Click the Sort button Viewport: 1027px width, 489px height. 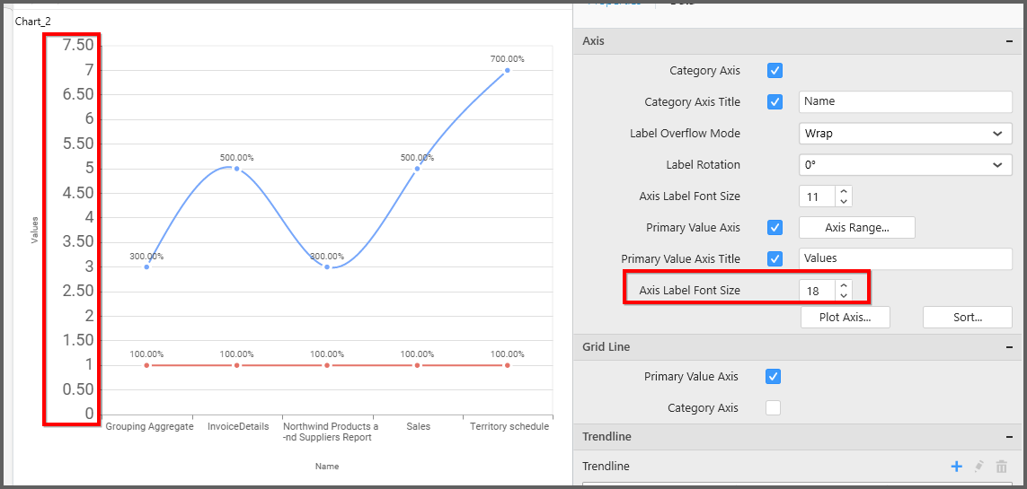967,318
